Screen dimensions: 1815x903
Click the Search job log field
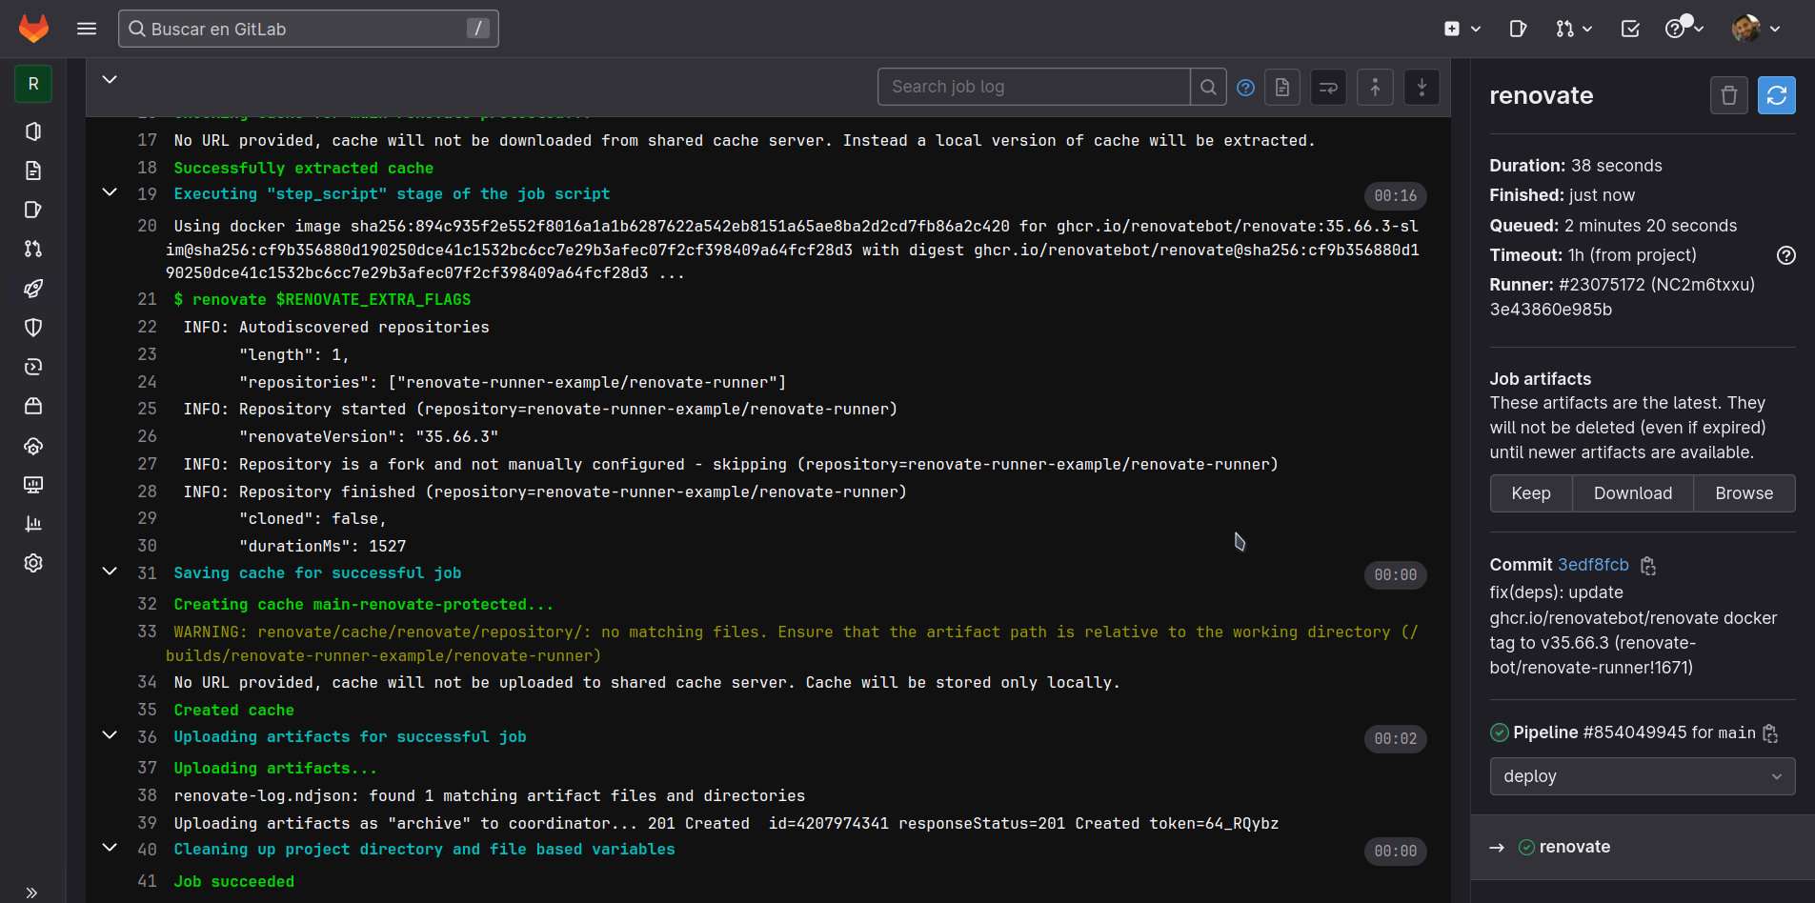1034,87
